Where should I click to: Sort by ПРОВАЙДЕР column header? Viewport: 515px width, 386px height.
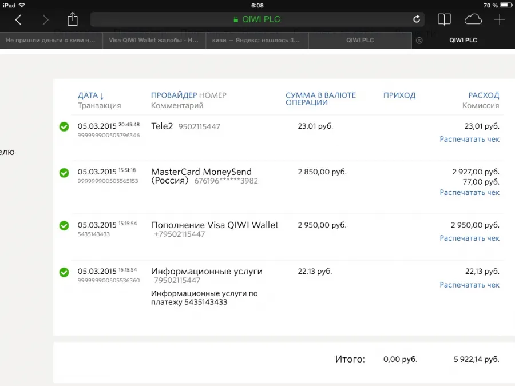pos(174,95)
